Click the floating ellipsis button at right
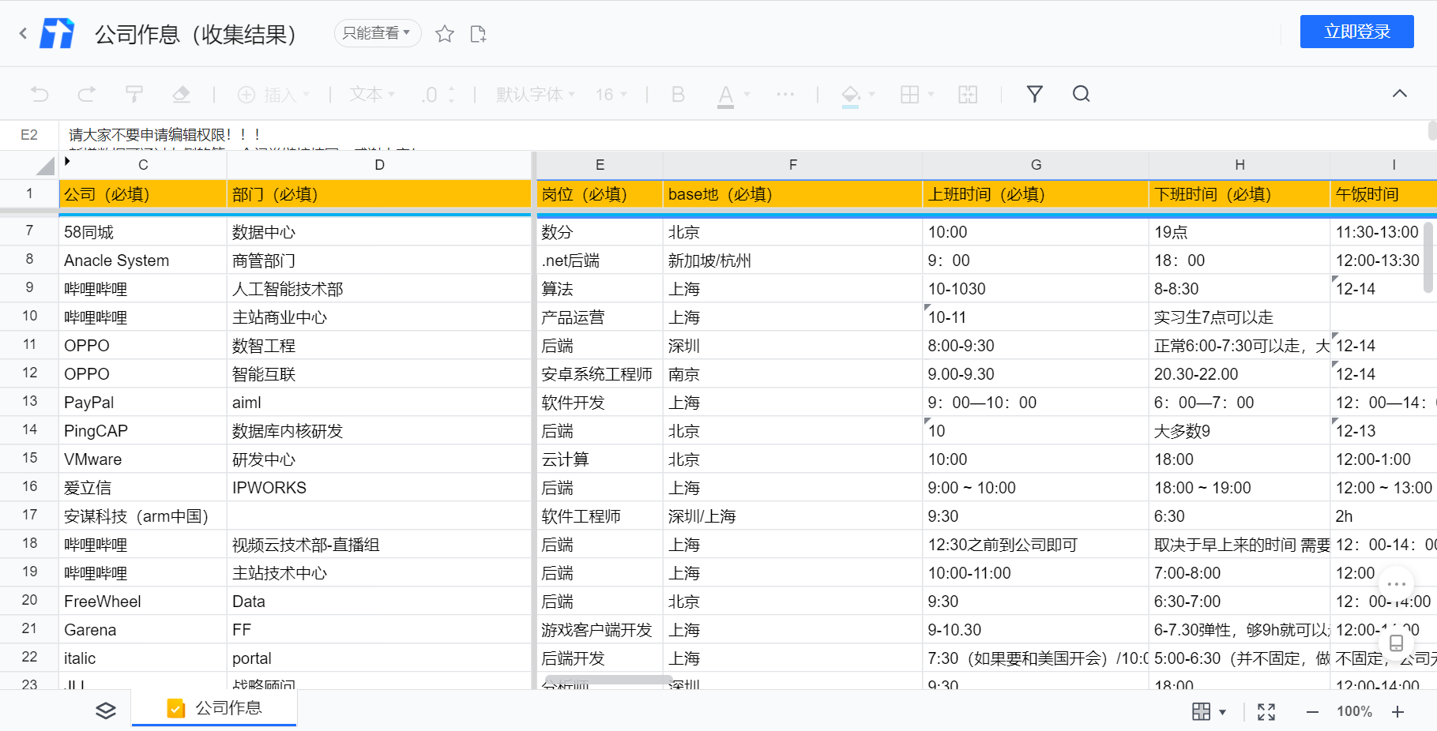The width and height of the screenshot is (1437, 731). click(1396, 584)
